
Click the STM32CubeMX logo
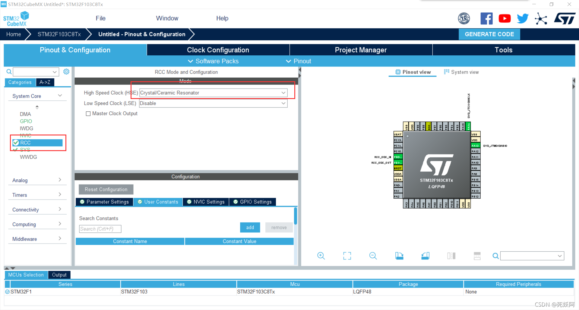pyautogui.click(x=16, y=19)
